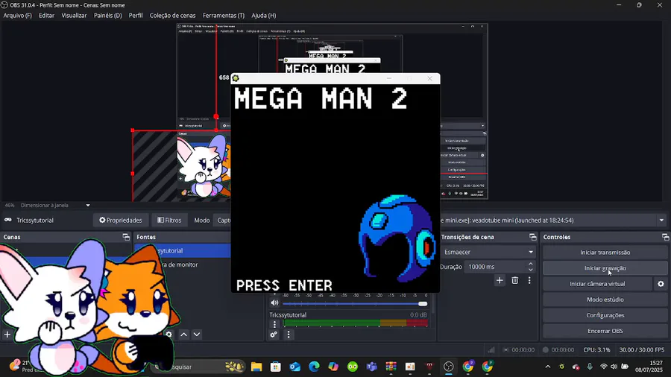Viewport: 671px width, 377px height.
Task: Start the virtual camera
Action: [597, 284]
